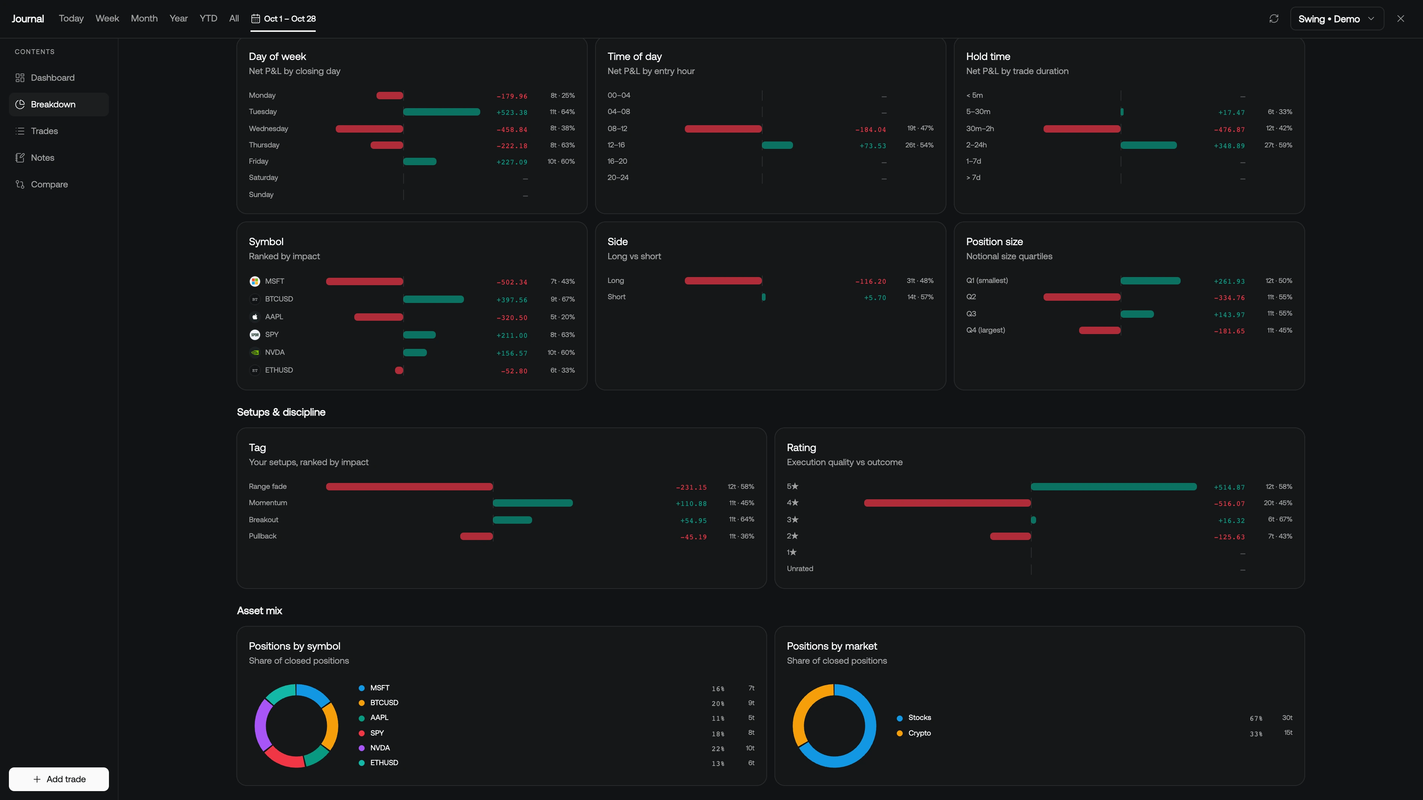The width and height of the screenshot is (1423, 800).
Task: Click the refresh icon in the top bar
Action: 1274,19
